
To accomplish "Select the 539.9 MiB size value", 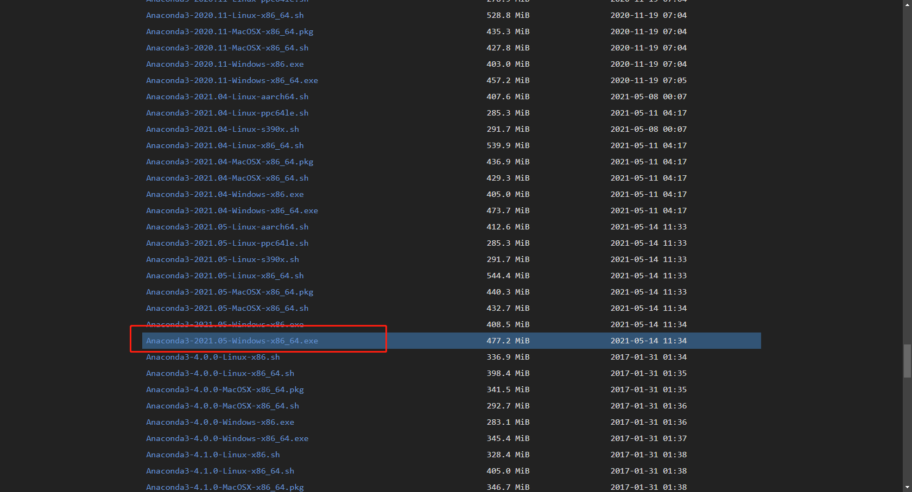I will (508, 145).
